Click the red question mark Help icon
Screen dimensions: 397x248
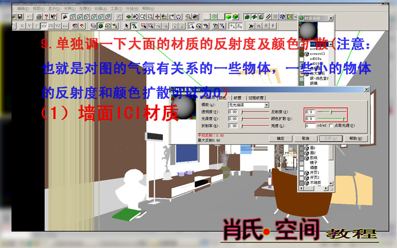[46, 17]
